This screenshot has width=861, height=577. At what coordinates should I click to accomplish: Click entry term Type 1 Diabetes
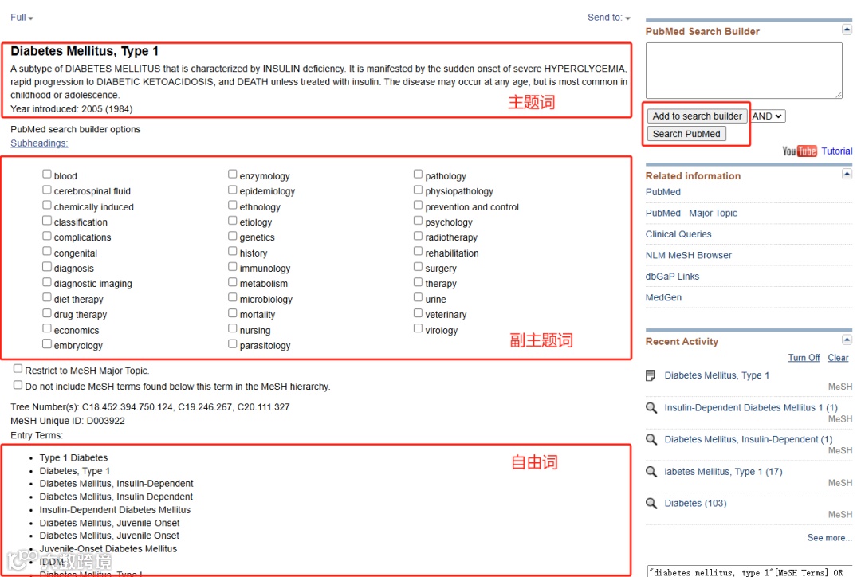pyautogui.click(x=73, y=458)
